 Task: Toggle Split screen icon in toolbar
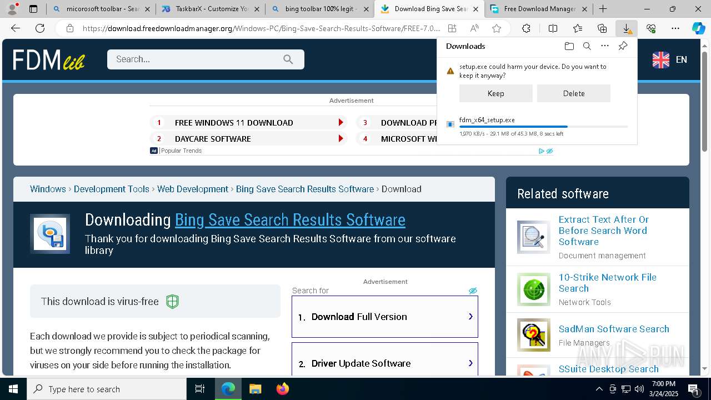coord(553,28)
